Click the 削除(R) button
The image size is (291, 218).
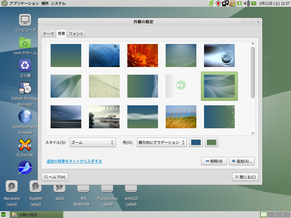point(214,161)
